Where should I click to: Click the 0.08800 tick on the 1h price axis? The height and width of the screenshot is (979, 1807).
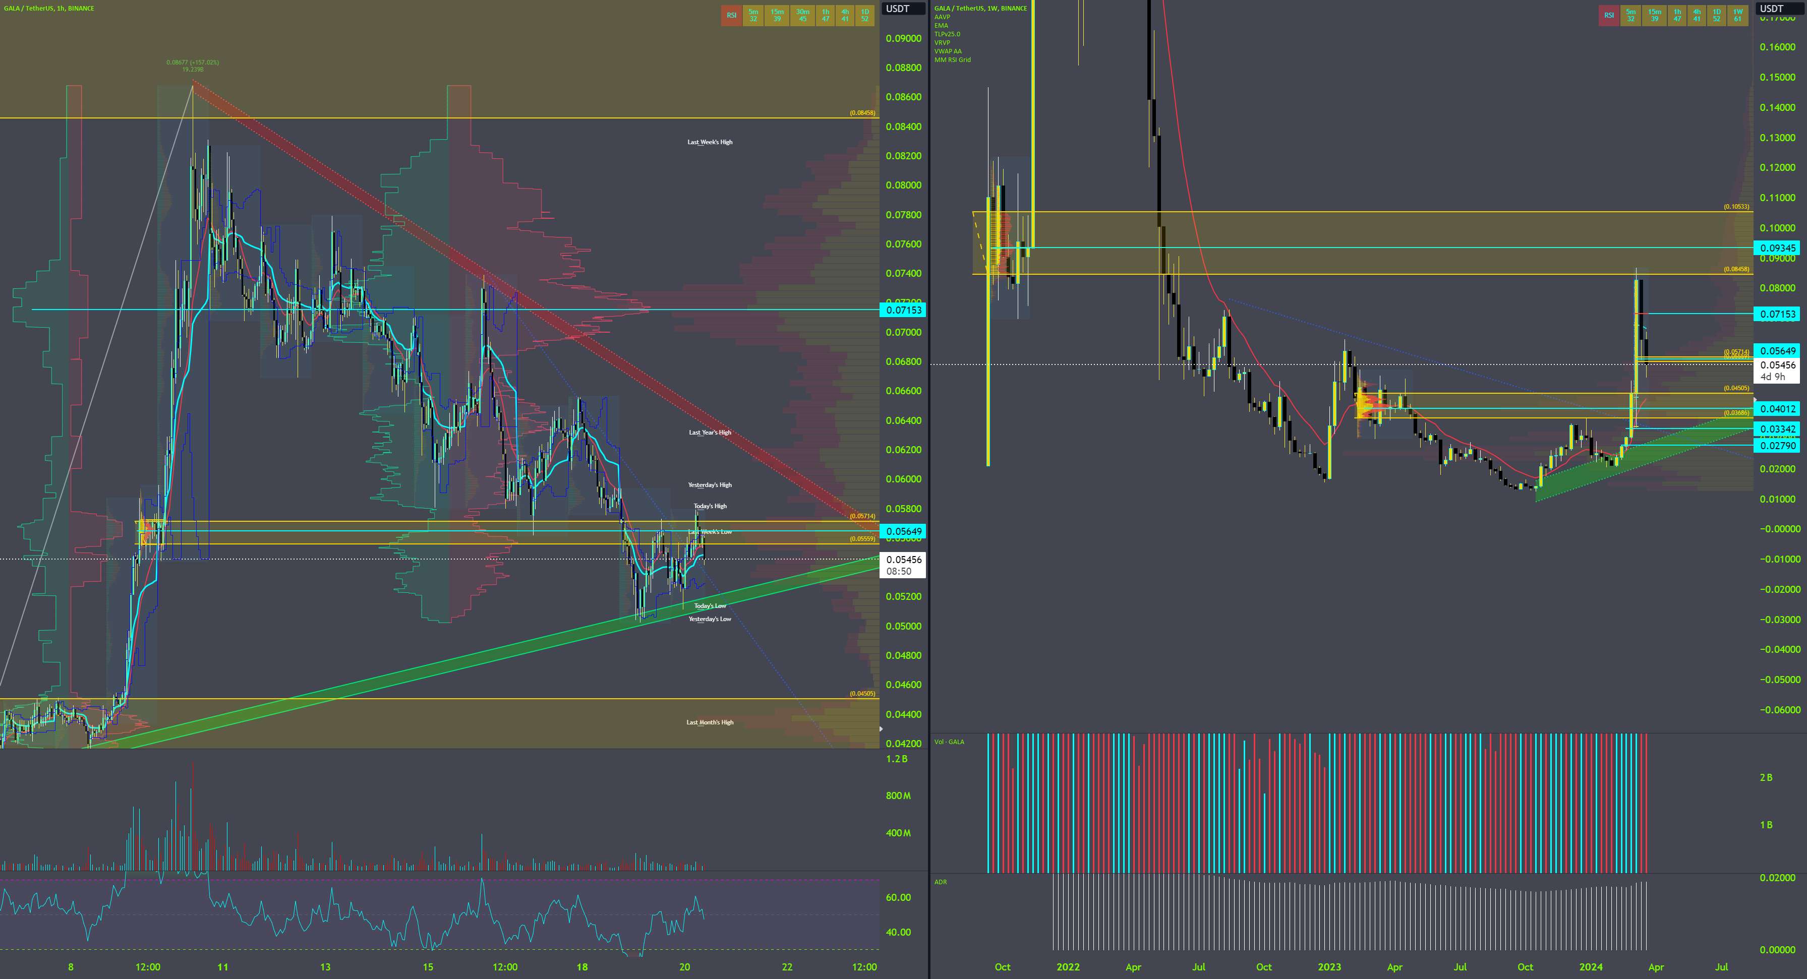(x=904, y=68)
